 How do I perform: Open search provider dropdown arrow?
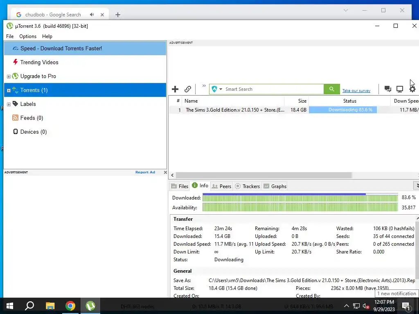pyautogui.click(x=221, y=89)
